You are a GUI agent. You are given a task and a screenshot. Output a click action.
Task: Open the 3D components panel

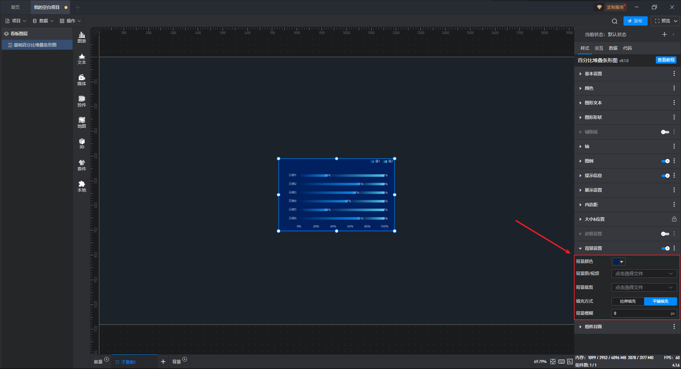(x=82, y=143)
